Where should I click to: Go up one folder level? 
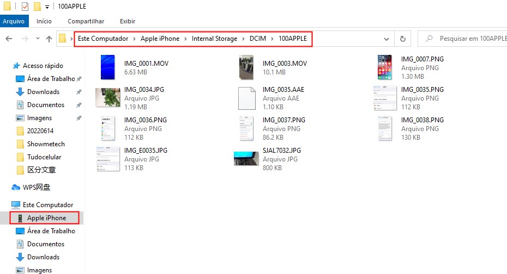[x=49, y=39]
